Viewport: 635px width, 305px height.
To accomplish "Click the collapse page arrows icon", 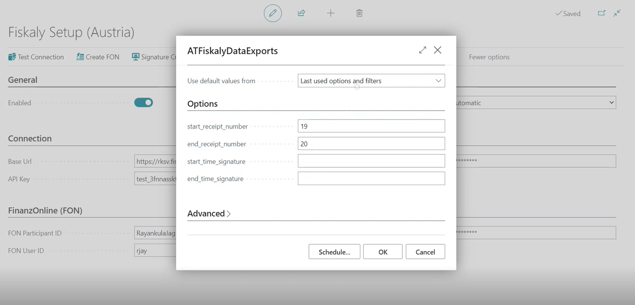I will (617, 13).
